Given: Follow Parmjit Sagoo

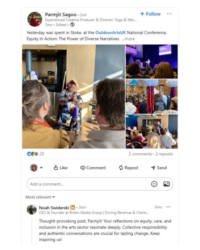Looking at the screenshot, I should click(150, 14).
